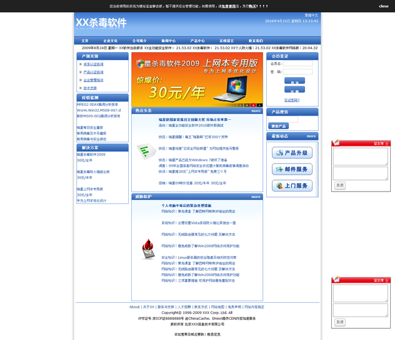Click the 免费使用 link in the top notice
Screen dimensions: 395x340
pyautogui.click(x=228, y=6)
